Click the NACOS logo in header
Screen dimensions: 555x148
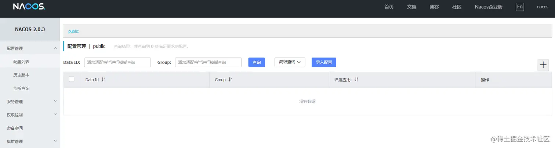[29, 7]
